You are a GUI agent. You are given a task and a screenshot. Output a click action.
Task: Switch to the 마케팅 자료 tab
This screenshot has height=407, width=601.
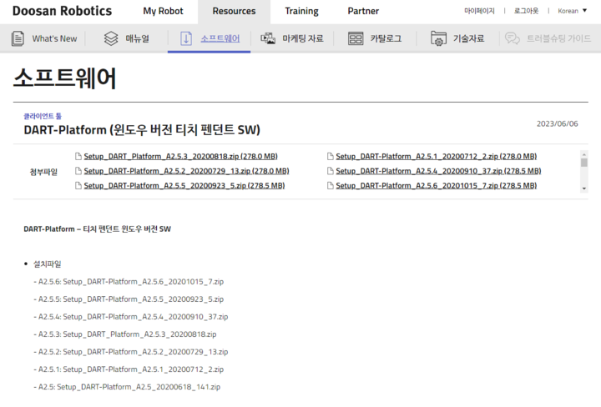pyautogui.click(x=292, y=38)
